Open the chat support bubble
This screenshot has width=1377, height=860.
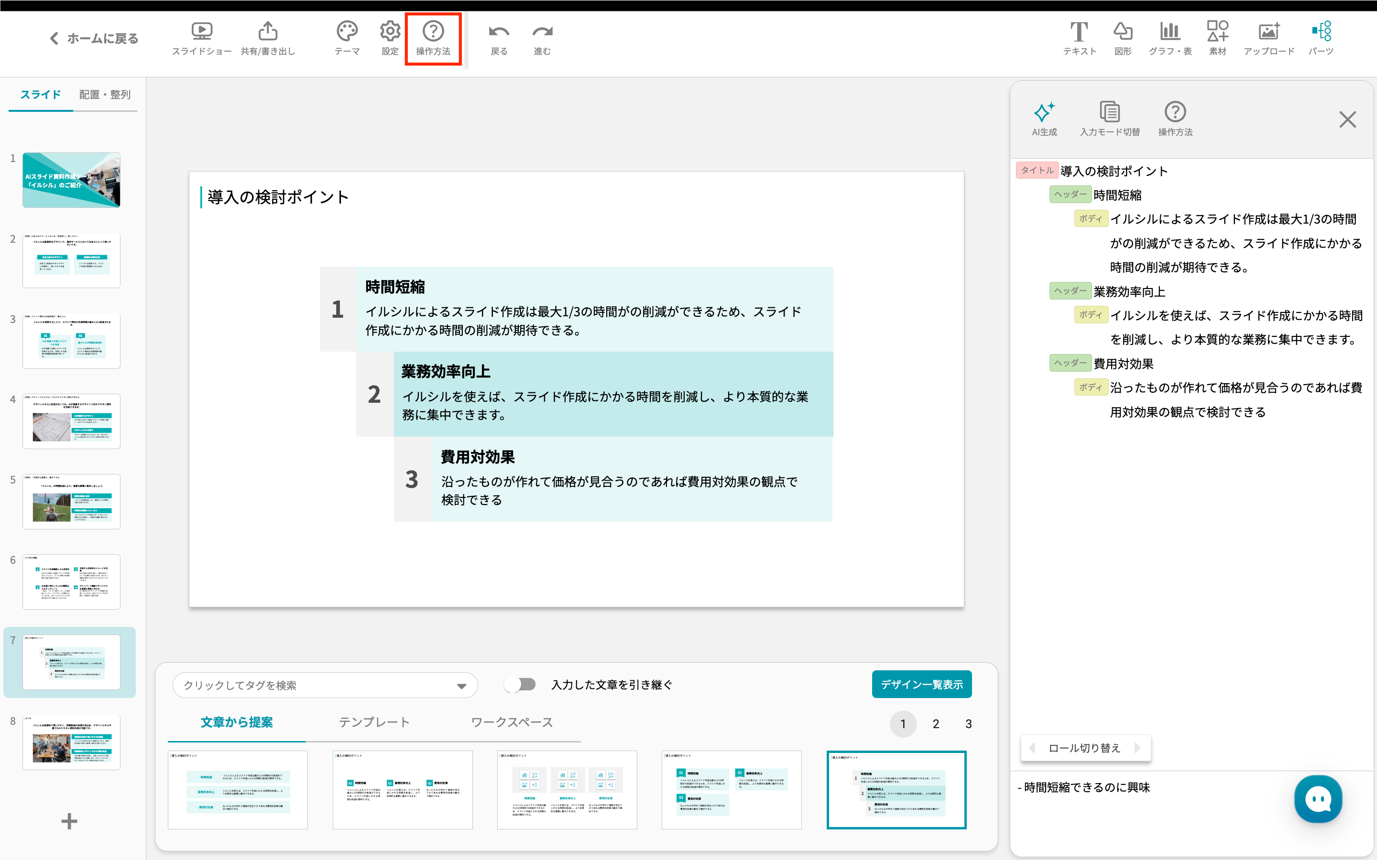tap(1318, 799)
